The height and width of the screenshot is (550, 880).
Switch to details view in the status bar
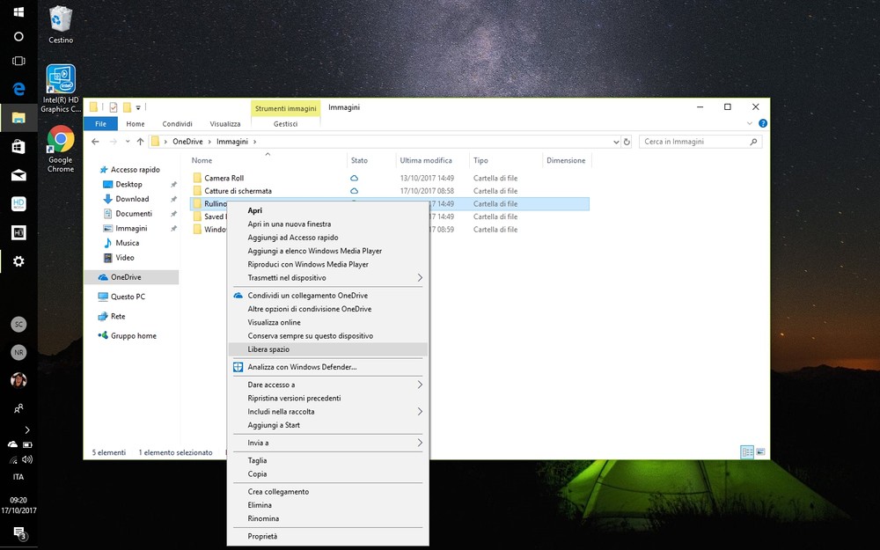point(747,452)
